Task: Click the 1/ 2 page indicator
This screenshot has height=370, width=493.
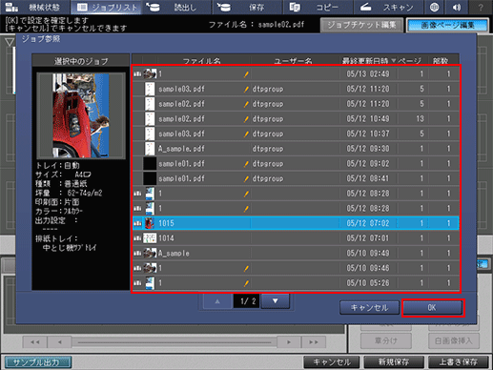Action: [x=246, y=301]
